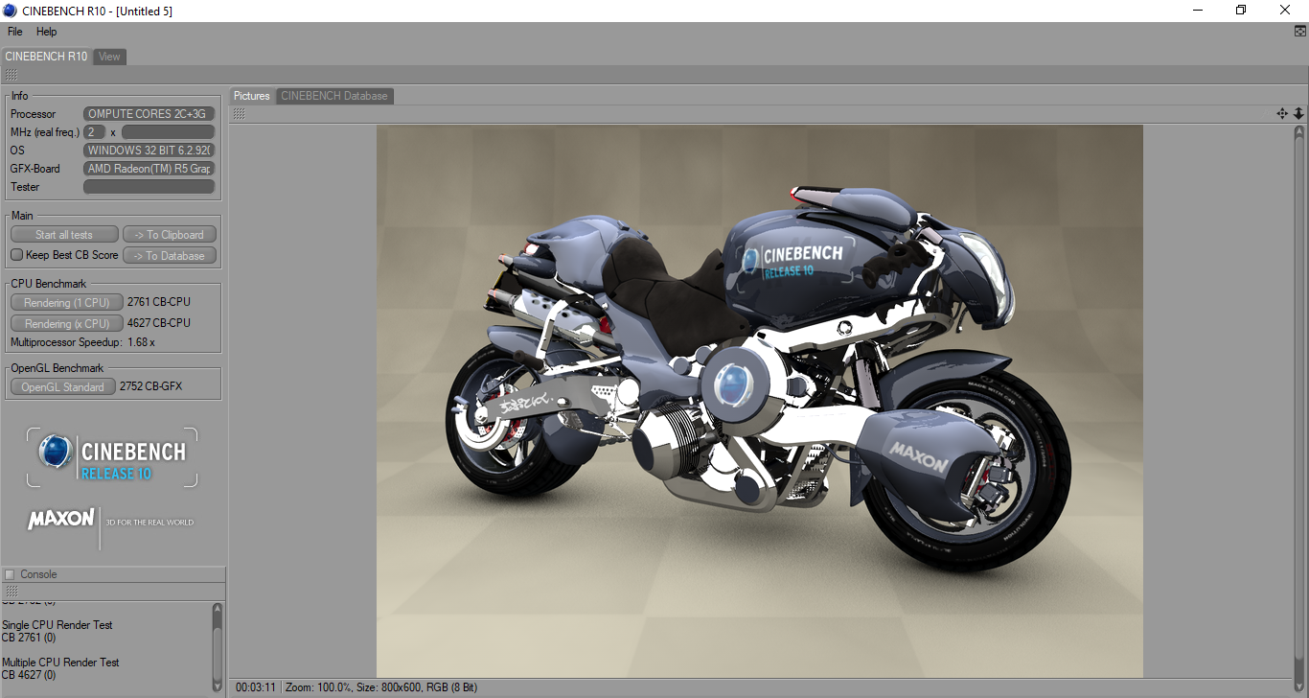
Task: Click the grip handle icon under Pictures tab
Action: 239,113
